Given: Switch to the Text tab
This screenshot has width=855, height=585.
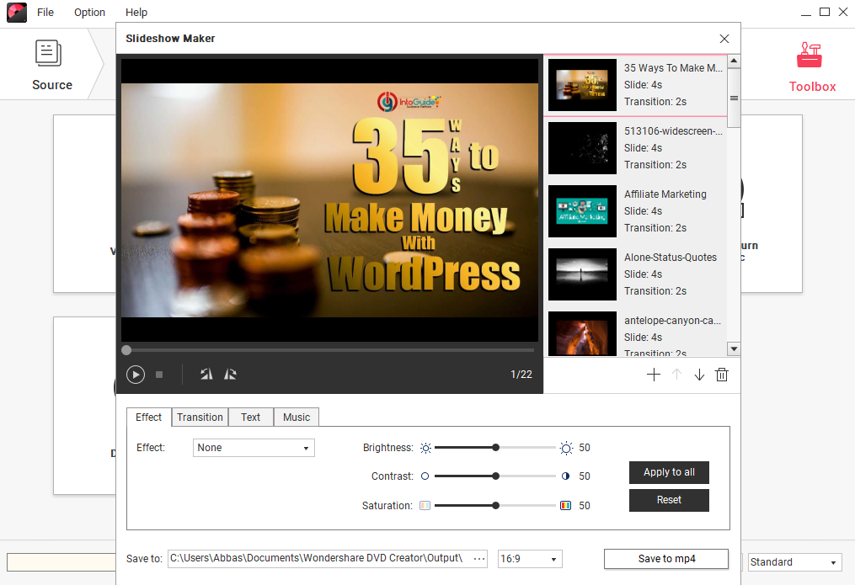Looking at the screenshot, I should [x=251, y=417].
